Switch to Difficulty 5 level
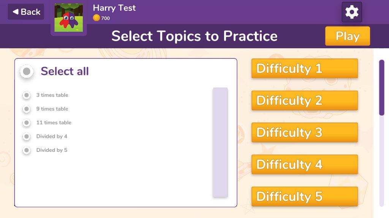Screen dimensions: 389x218 [x=305, y=196]
